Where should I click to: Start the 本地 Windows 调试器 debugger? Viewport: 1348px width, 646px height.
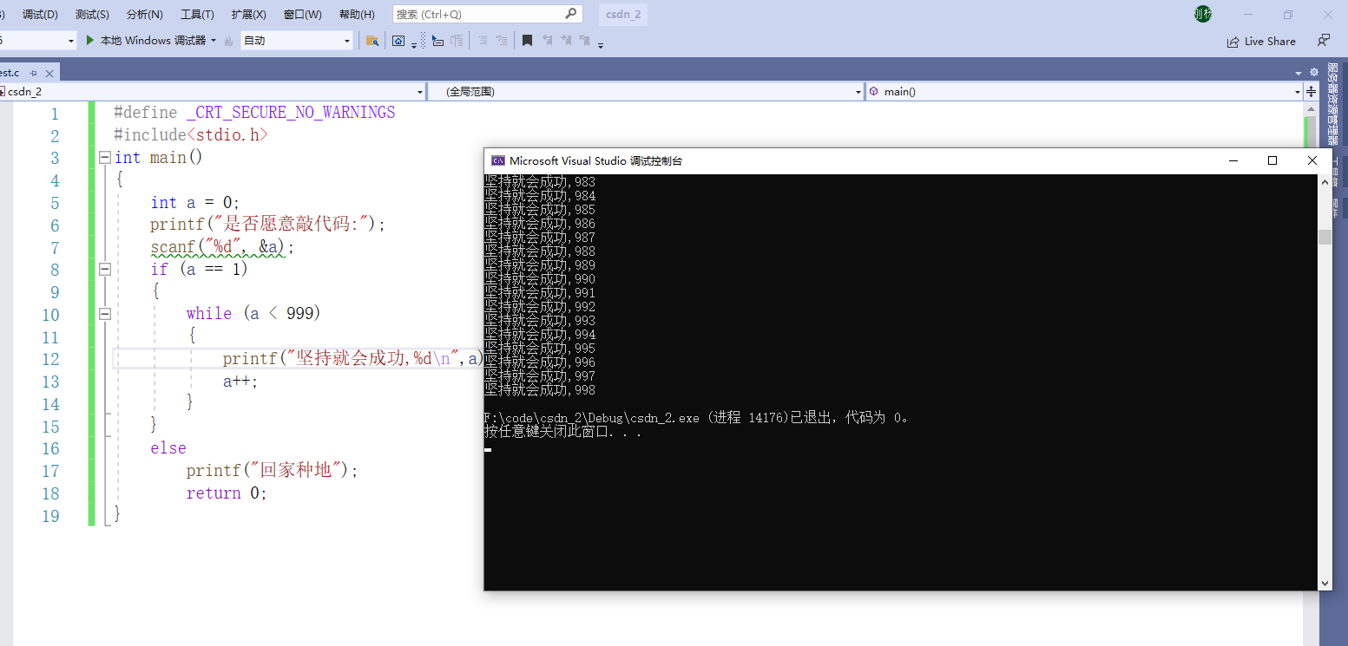click(145, 41)
